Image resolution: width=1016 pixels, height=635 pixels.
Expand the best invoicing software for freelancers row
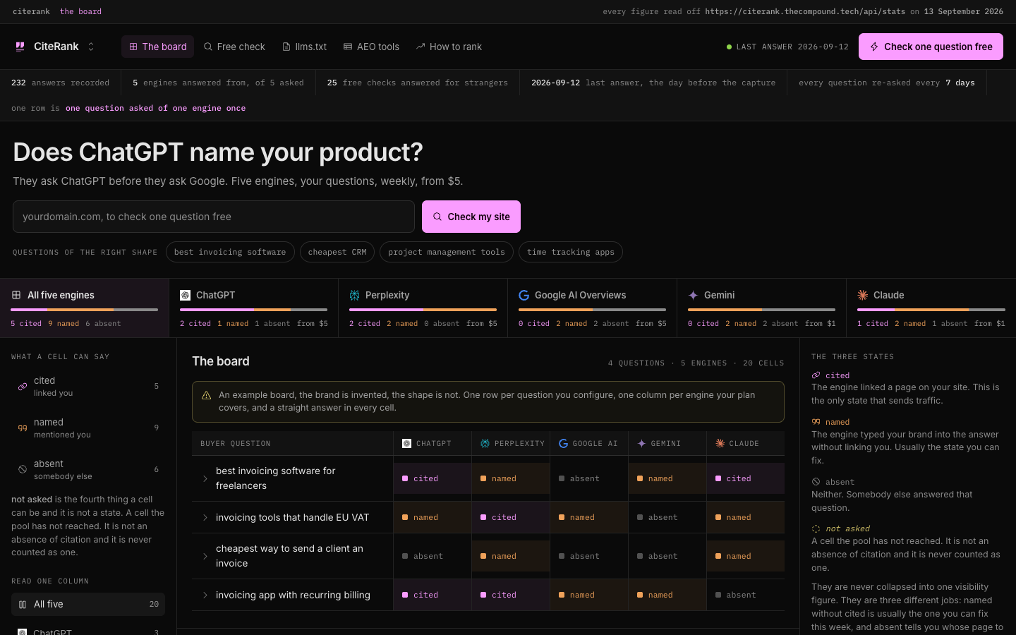205,478
